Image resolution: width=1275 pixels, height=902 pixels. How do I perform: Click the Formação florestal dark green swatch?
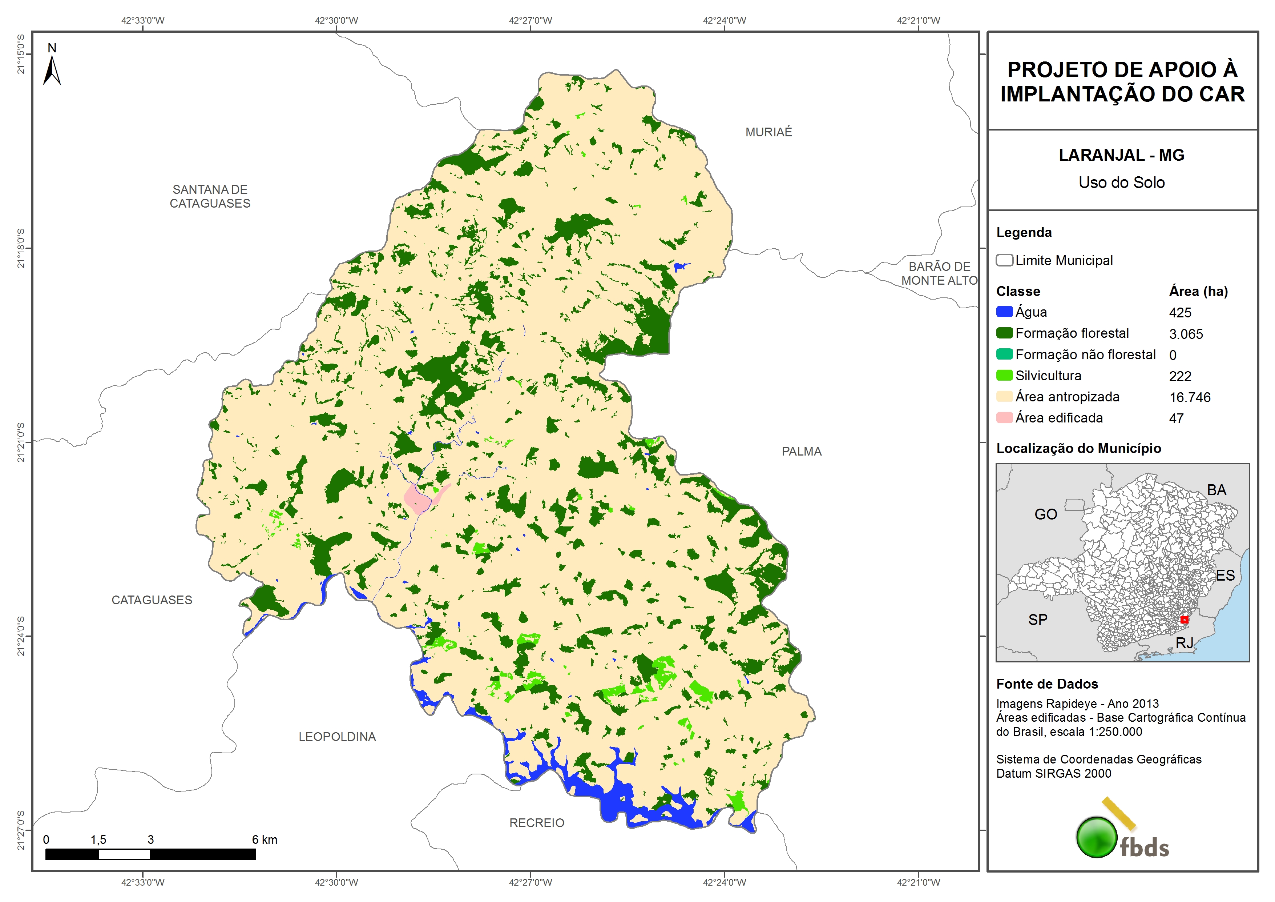coord(1004,333)
